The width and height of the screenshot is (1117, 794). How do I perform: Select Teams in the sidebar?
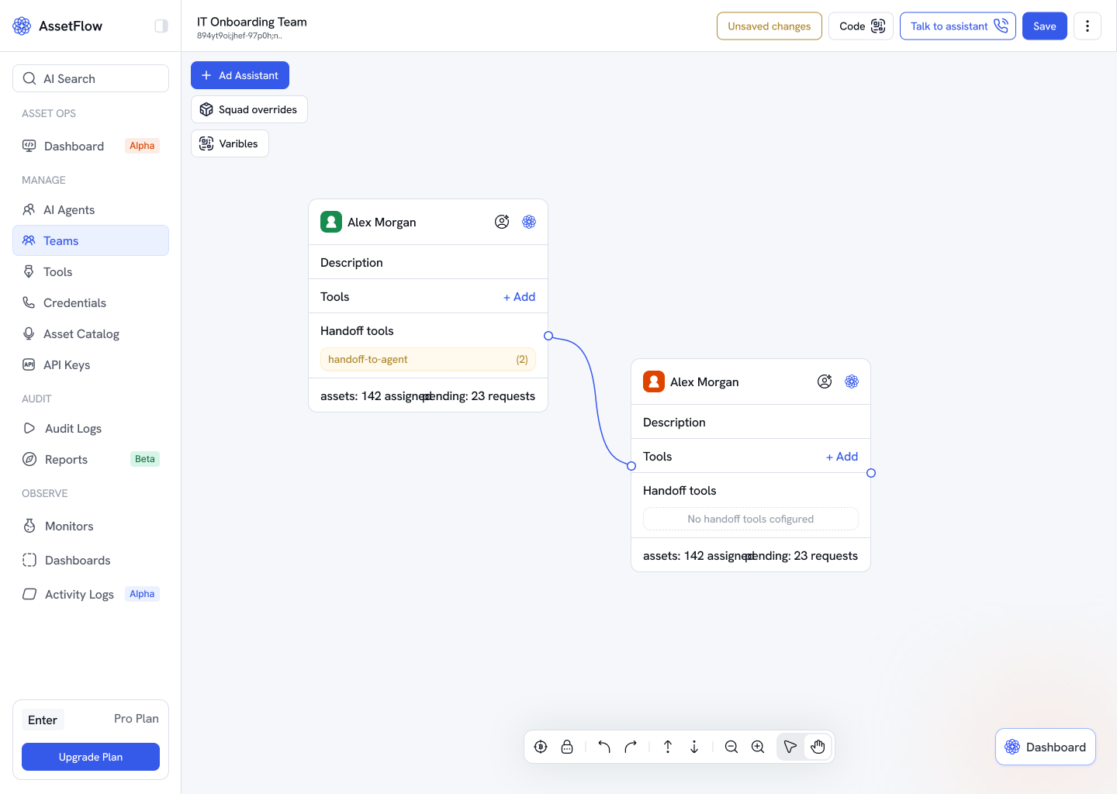pos(91,240)
